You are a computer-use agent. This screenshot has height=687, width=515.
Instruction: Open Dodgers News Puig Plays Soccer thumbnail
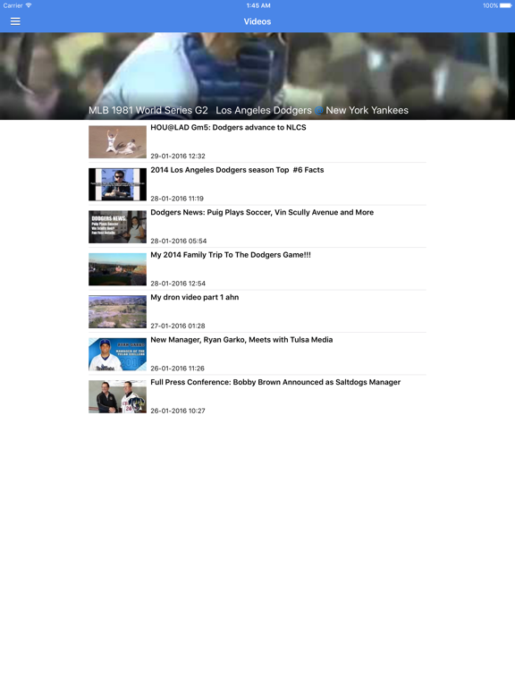117,227
